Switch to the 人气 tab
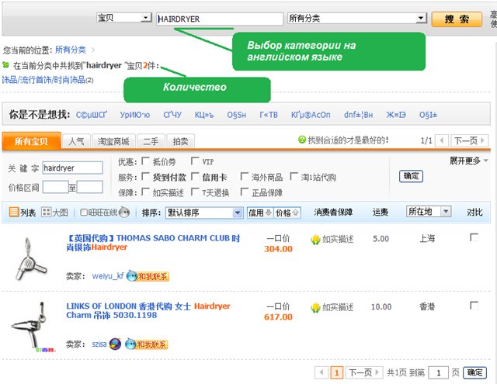The image size is (497, 384). 76,141
